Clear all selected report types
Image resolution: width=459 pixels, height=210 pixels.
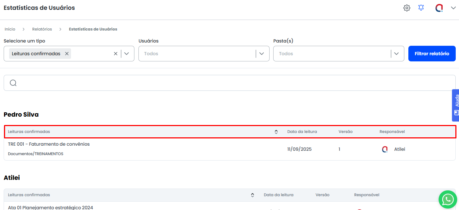pyautogui.click(x=115, y=53)
